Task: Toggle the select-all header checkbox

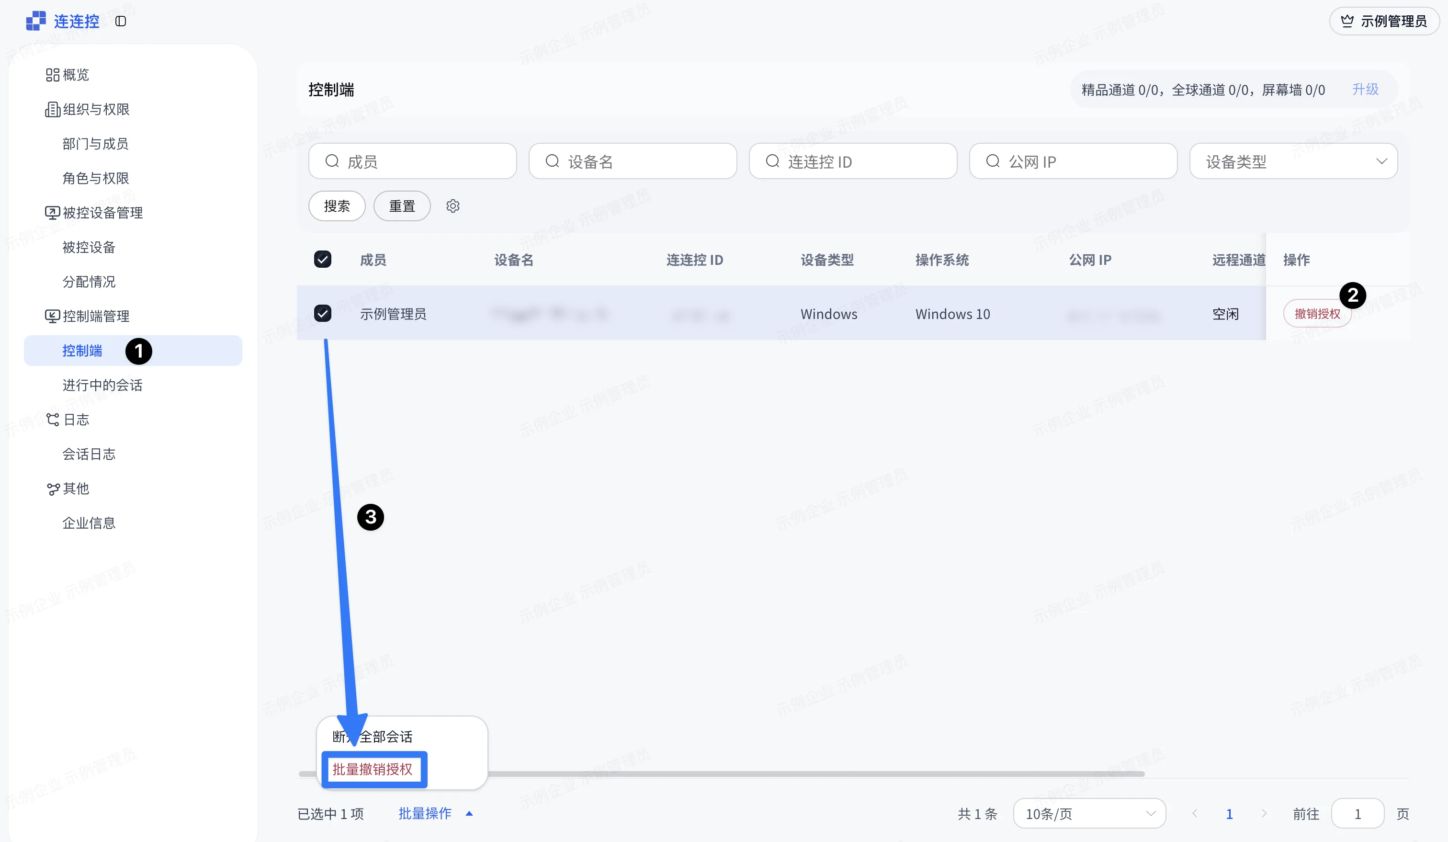Action: (322, 259)
